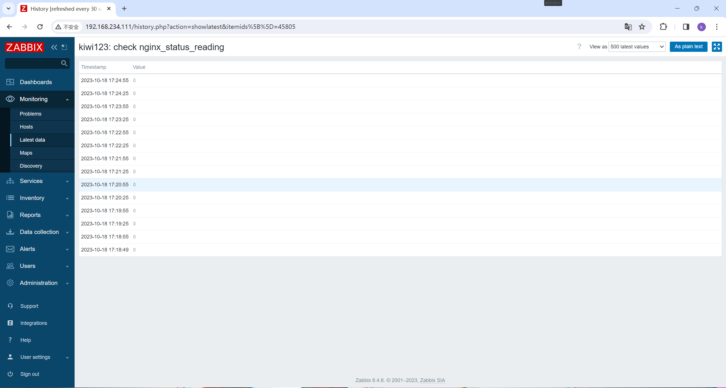726x388 pixels.
Task: Sign out of Zabbix
Action: click(x=29, y=374)
